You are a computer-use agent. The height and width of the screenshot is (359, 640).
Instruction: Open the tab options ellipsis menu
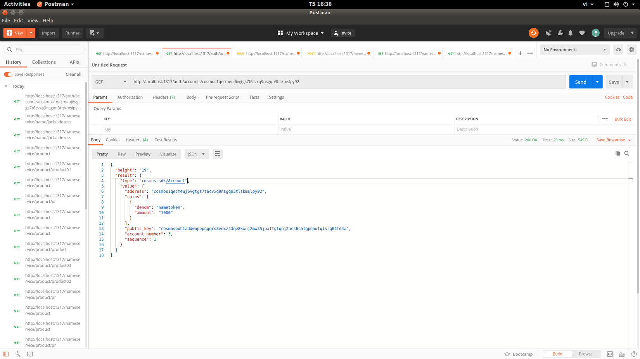(530, 53)
